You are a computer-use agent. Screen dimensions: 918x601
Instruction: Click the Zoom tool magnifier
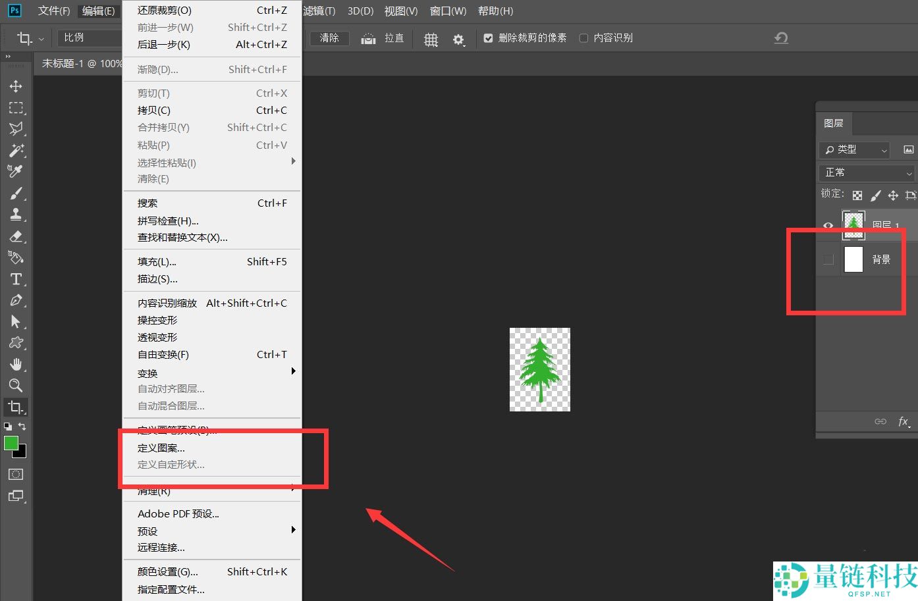pos(16,385)
